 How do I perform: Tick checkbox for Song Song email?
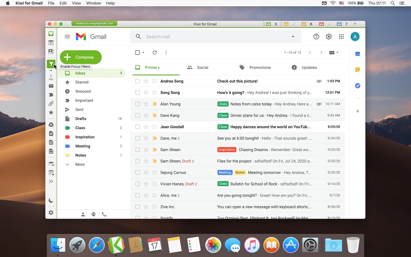[x=138, y=93]
